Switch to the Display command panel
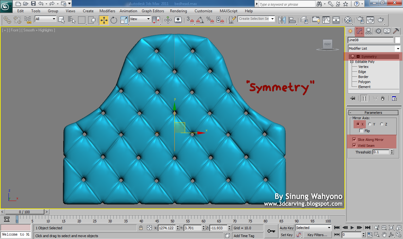This screenshot has width=403, height=239. pyautogui.click(x=387, y=31)
